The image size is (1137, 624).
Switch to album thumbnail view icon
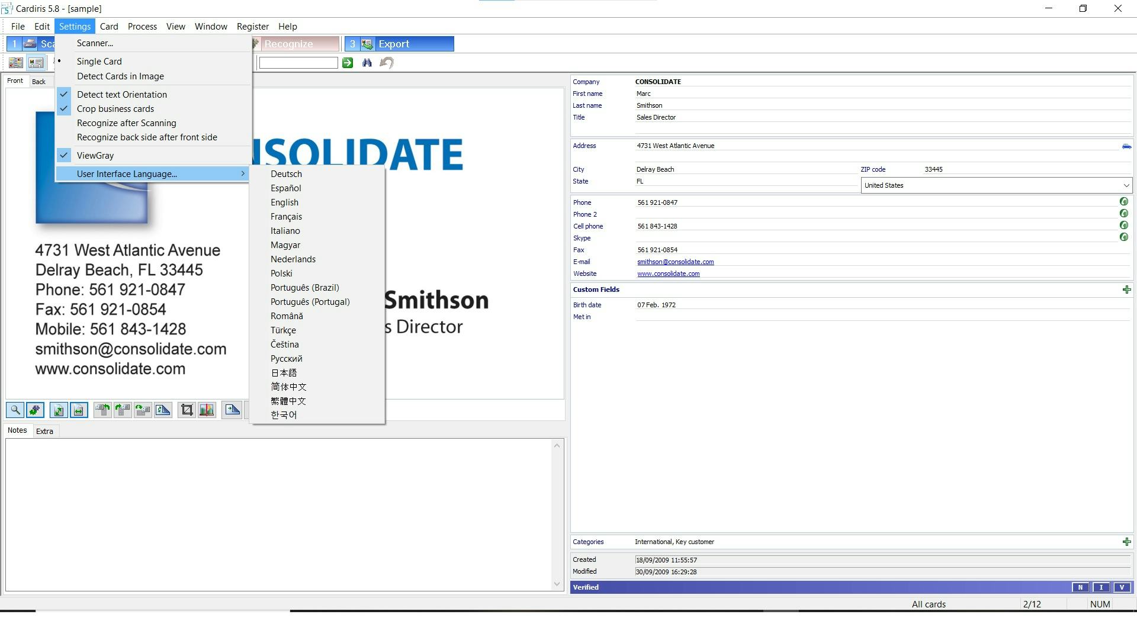coord(16,62)
